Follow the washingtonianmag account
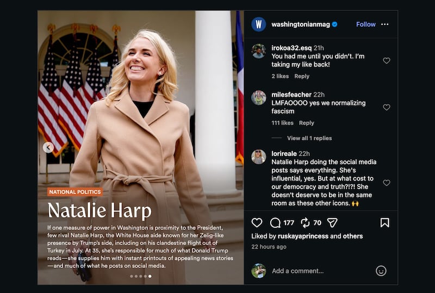Image resolution: width=435 pixels, height=293 pixels. pos(365,24)
